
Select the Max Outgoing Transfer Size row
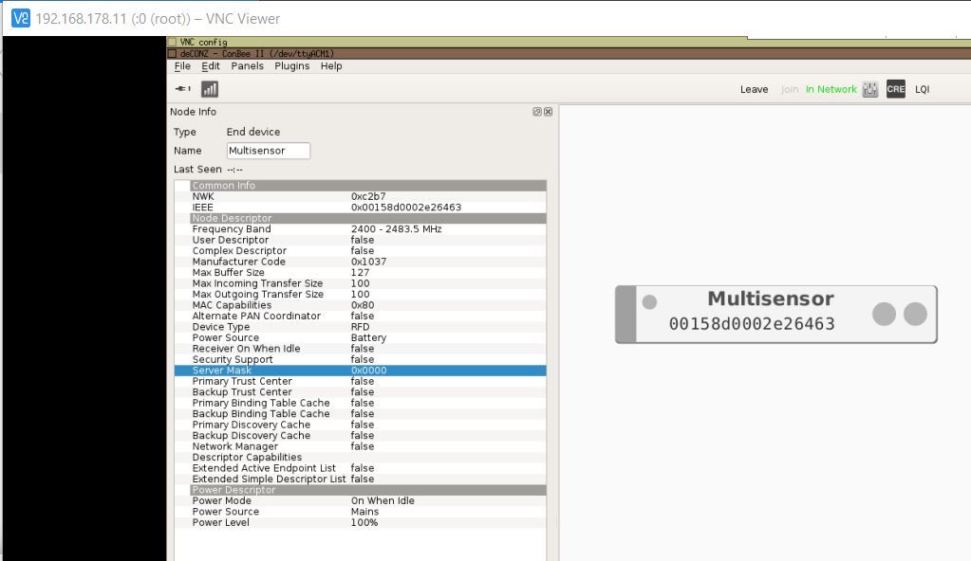click(x=361, y=295)
